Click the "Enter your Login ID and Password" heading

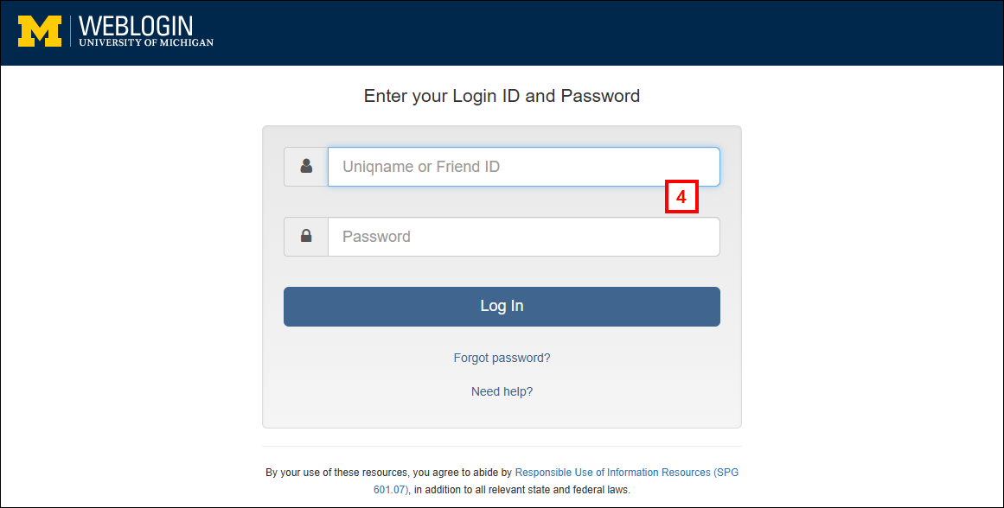pos(502,96)
